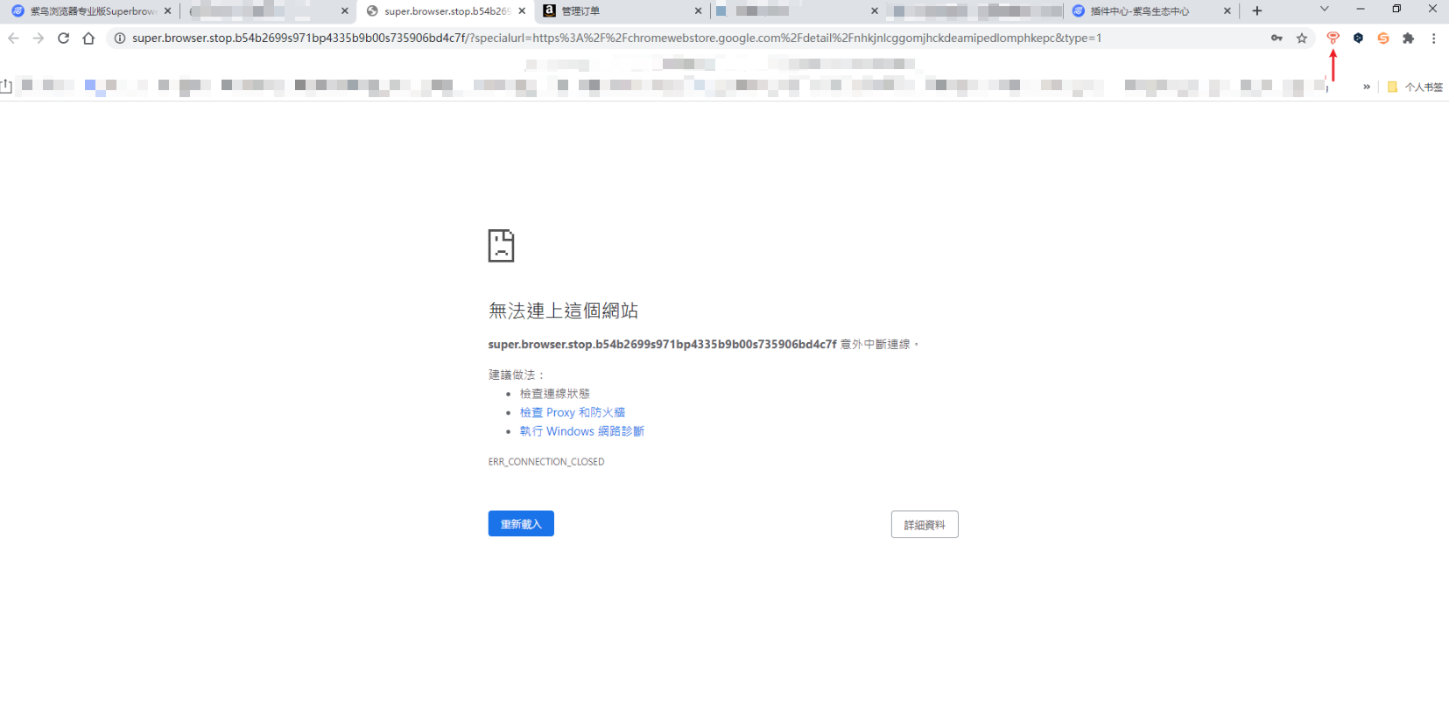Open the dark blue hexagon extension
Image resolution: width=1449 pixels, height=714 pixels.
point(1358,38)
